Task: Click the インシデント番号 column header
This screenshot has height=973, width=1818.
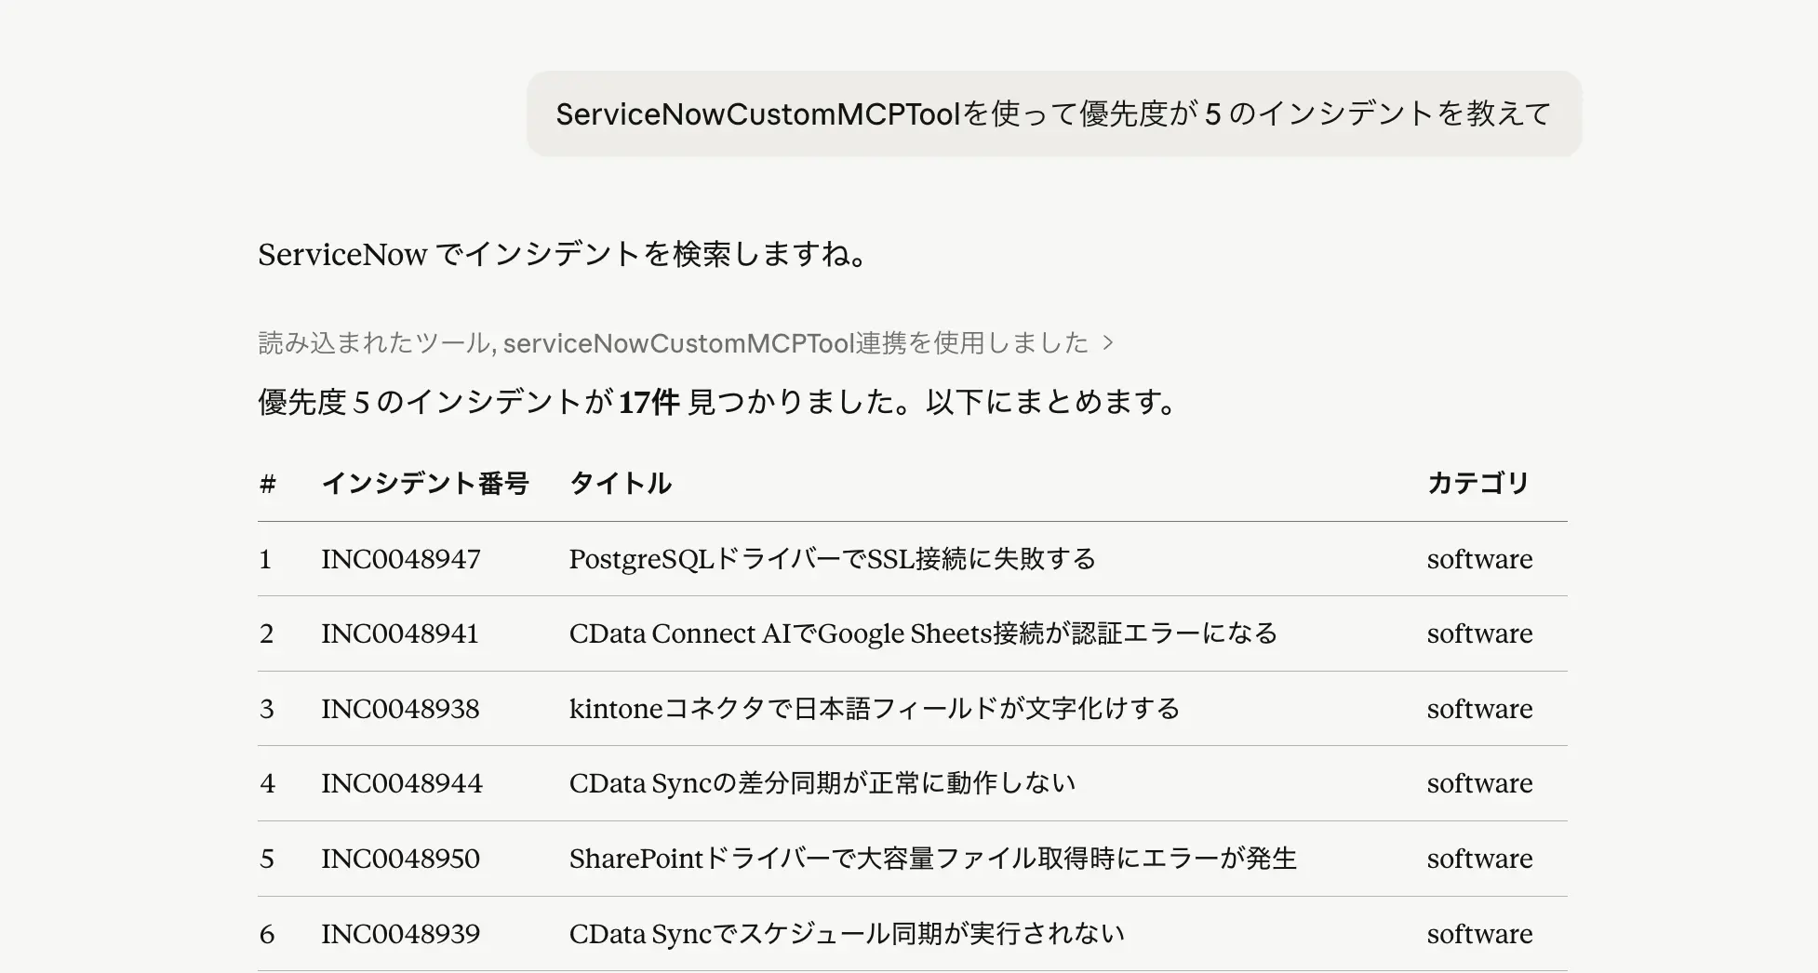Action: [x=427, y=483]
